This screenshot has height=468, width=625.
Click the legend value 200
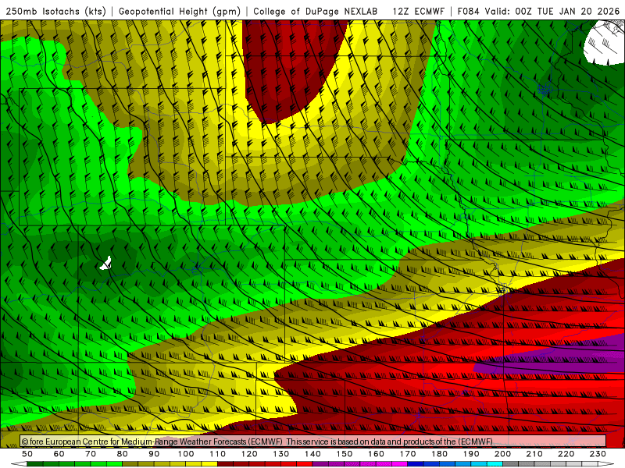(502, 454)
